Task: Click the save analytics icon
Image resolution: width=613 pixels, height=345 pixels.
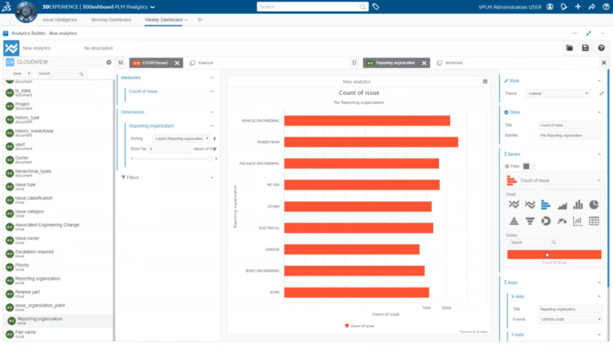Action: [585, 48]
